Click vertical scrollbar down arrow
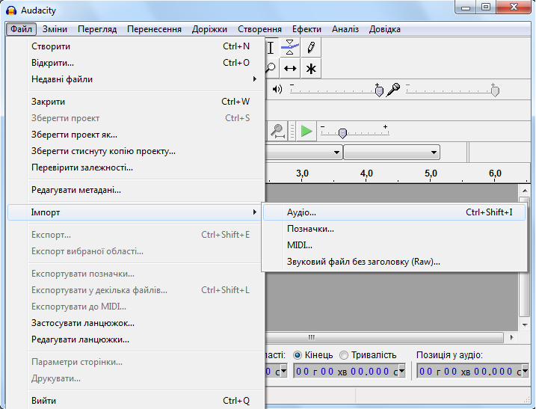Screen dimensions: 536x409 (x=525, y=325)
